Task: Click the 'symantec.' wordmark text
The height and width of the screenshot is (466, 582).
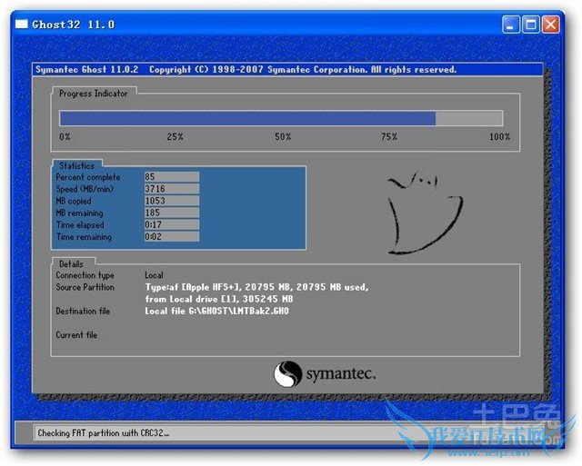Action: pos(341,373)
